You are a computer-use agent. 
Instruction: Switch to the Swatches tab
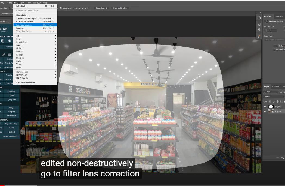point(279,16)
